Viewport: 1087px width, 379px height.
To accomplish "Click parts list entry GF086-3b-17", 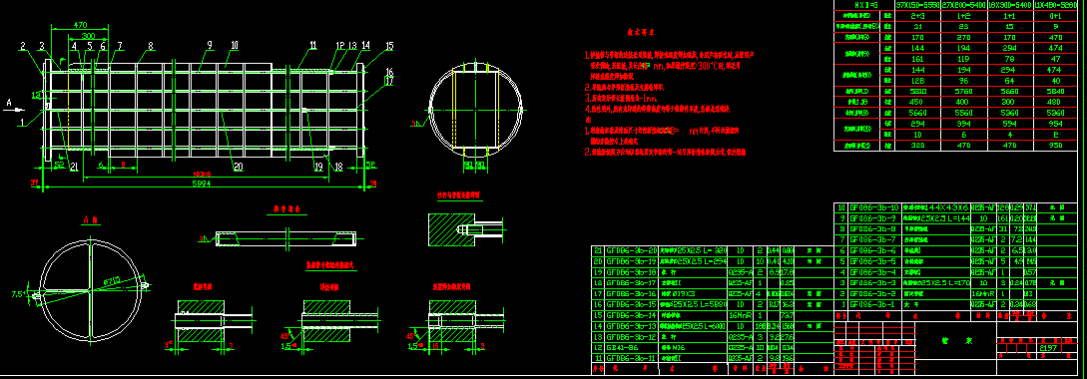I will click(x=631, y=282).
